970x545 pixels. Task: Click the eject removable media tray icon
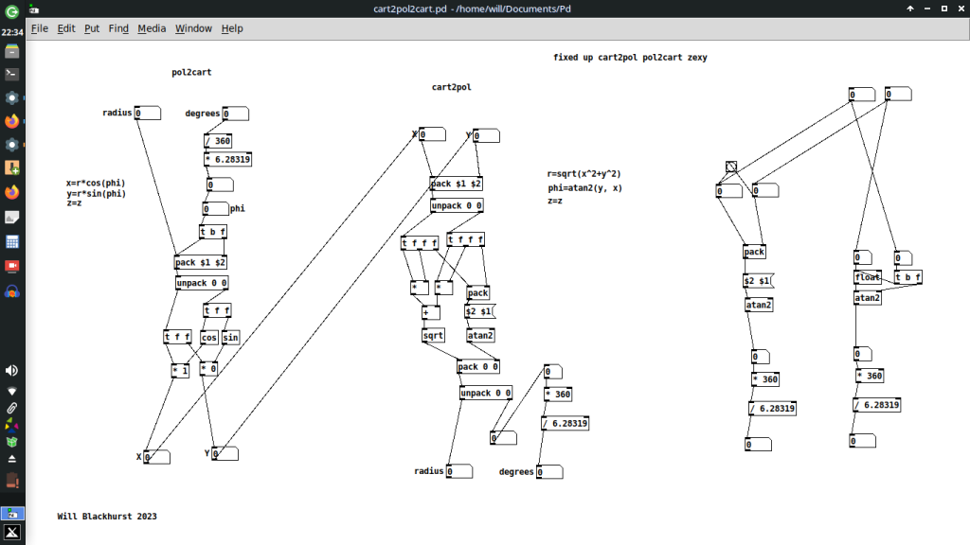point(11,459)
